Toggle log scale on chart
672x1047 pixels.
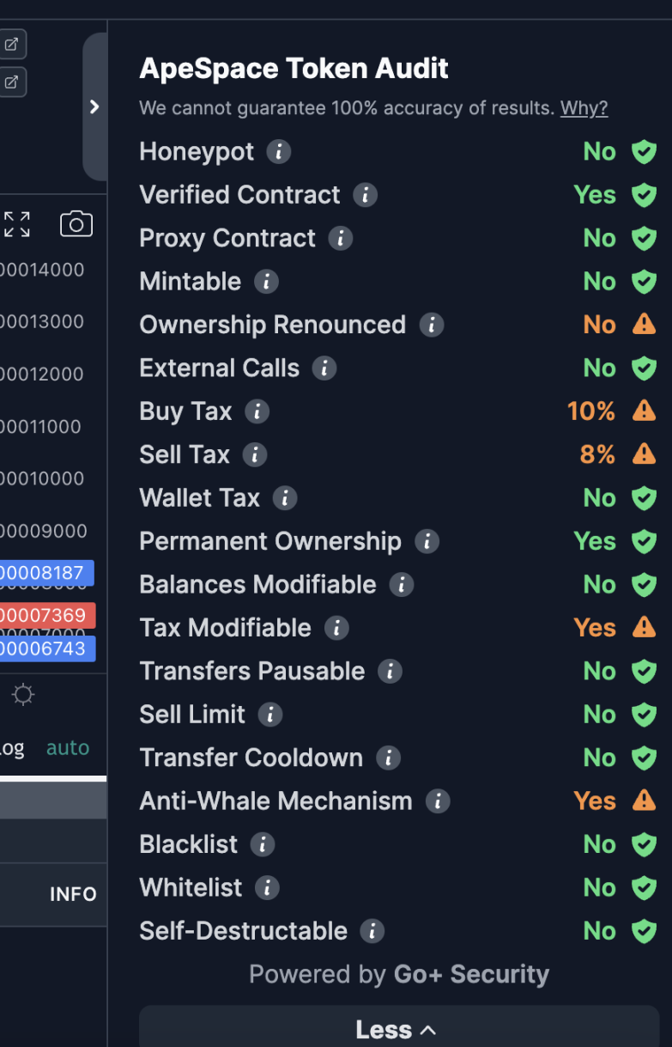pos(12,748)
